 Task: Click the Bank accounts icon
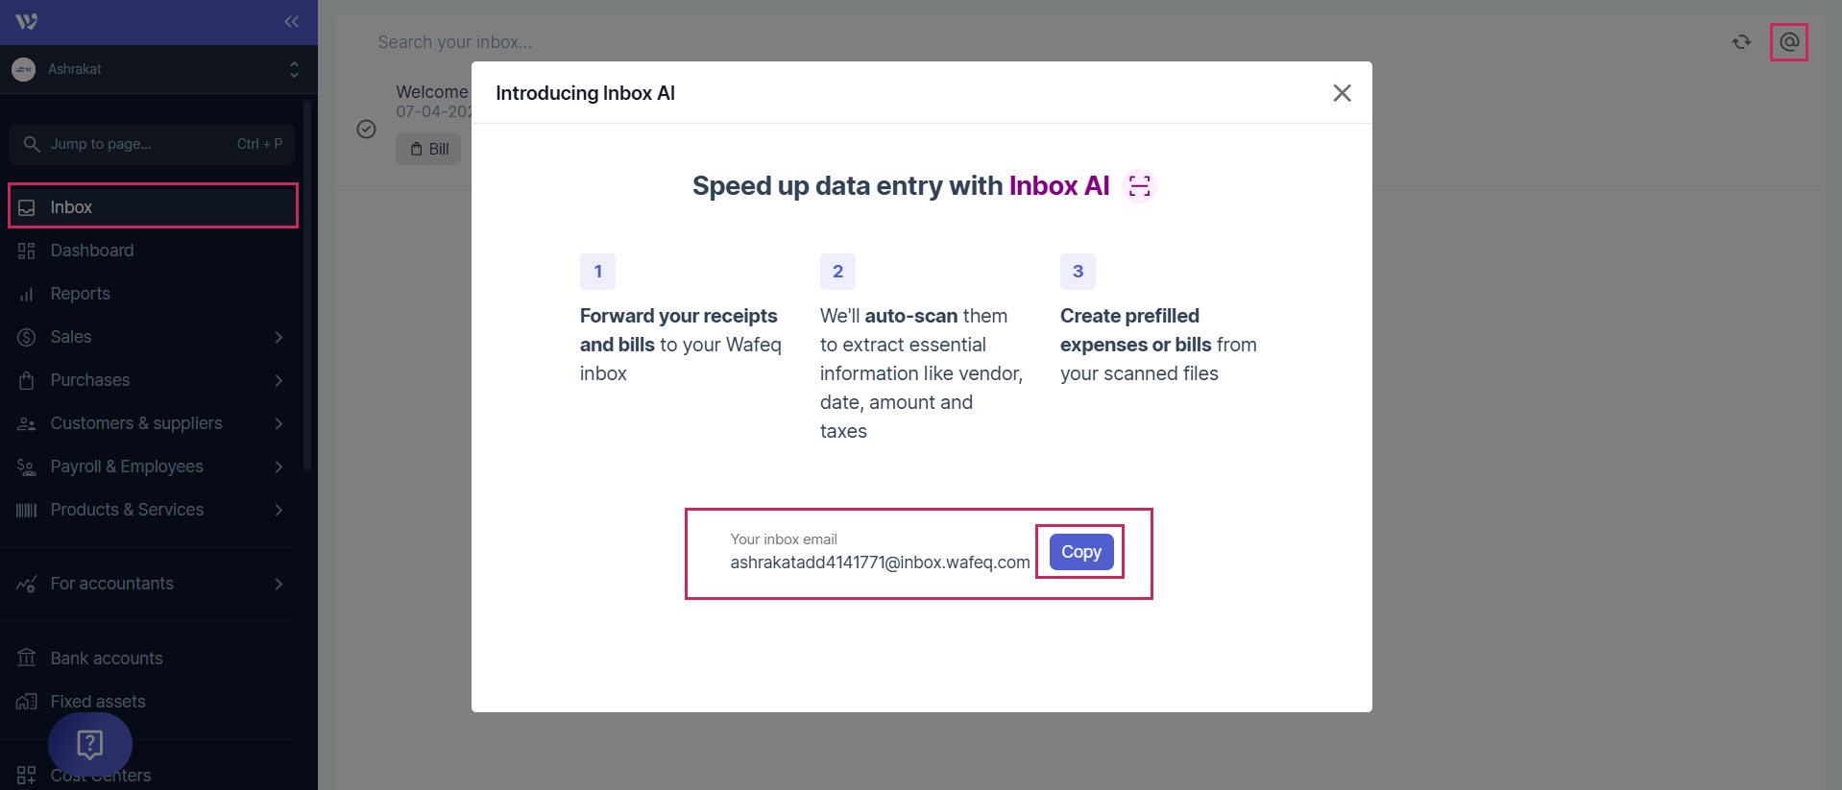point(27,658)
